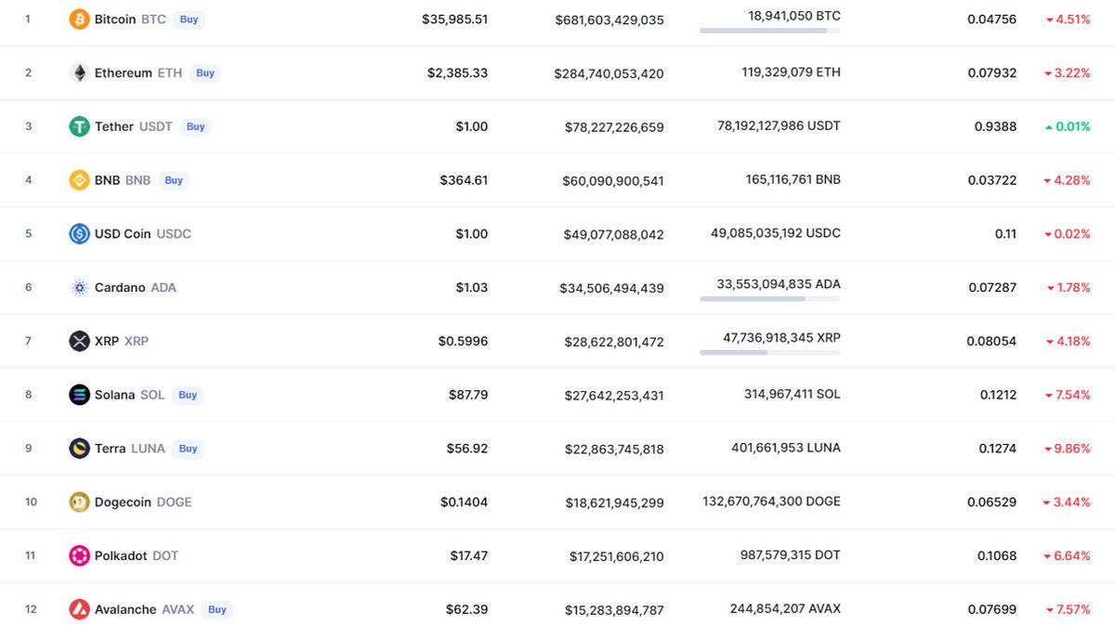Click the Solana logo icon
The width and height of the screenshot is (1115, 627).
click(x=79, y=394)
